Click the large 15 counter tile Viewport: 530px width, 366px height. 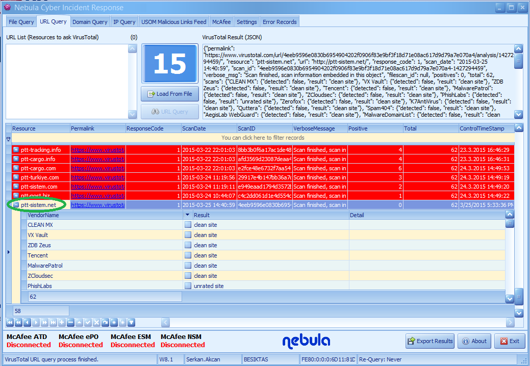170,64
